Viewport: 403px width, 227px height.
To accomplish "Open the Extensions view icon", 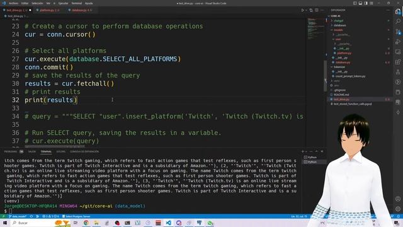I will point(398,62).
